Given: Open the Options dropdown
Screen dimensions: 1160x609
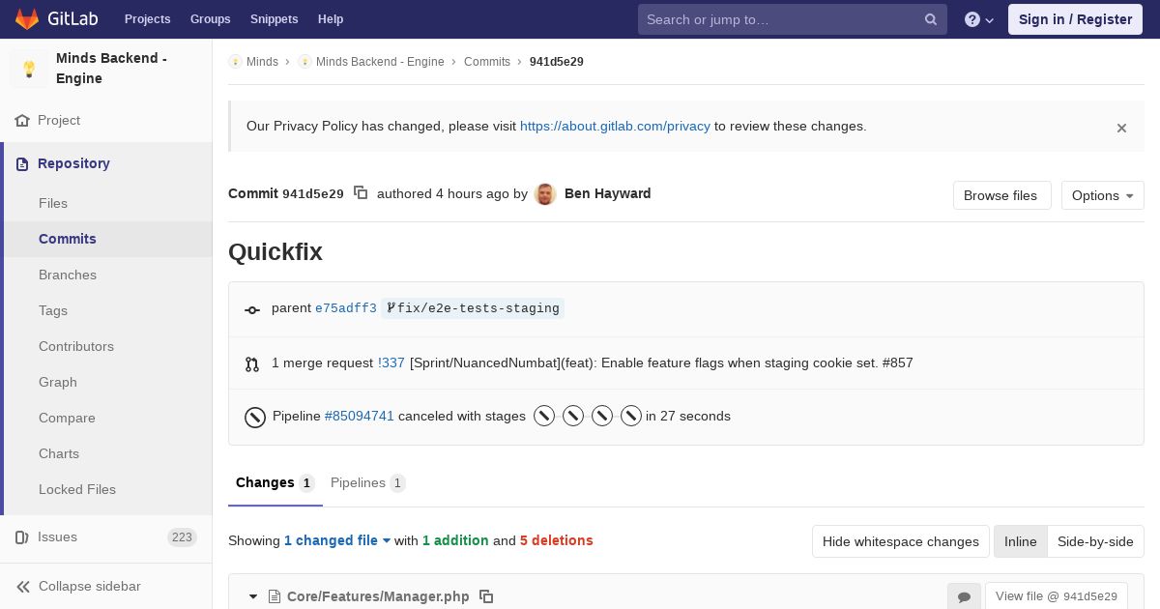Looking at the screenshot, I should tap(1102, 195).
